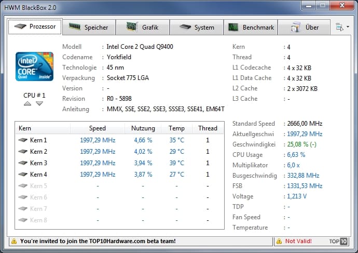Screen dimensions: 358x253
Task: Click Kern 1 usage value 4,66 %
Action: coord(143,140)
